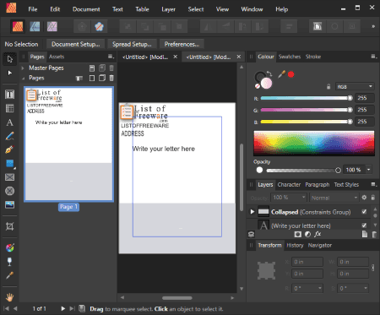Open the Table menu
The image size is (380, 315).
tap(142, 9)
